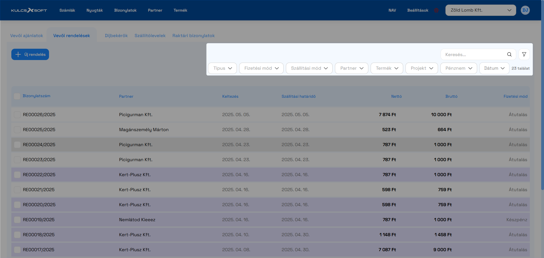
Task: Switch to the Vevői ajánlatok tab
Action: click(x=27, y=36)
